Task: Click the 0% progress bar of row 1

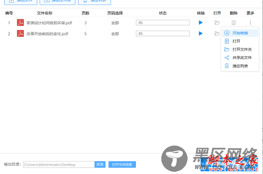Action: (x=163, y=23)
